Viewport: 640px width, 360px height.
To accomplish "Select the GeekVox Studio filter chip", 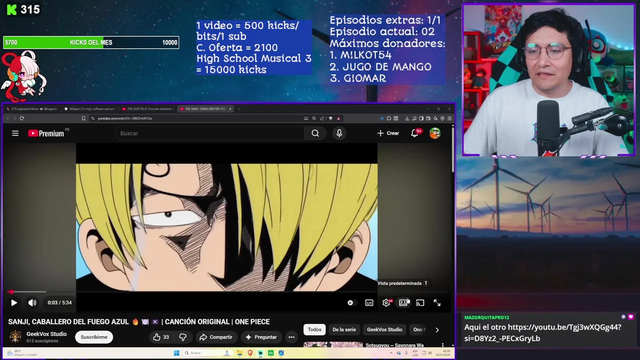I will (x=384, y=329).
